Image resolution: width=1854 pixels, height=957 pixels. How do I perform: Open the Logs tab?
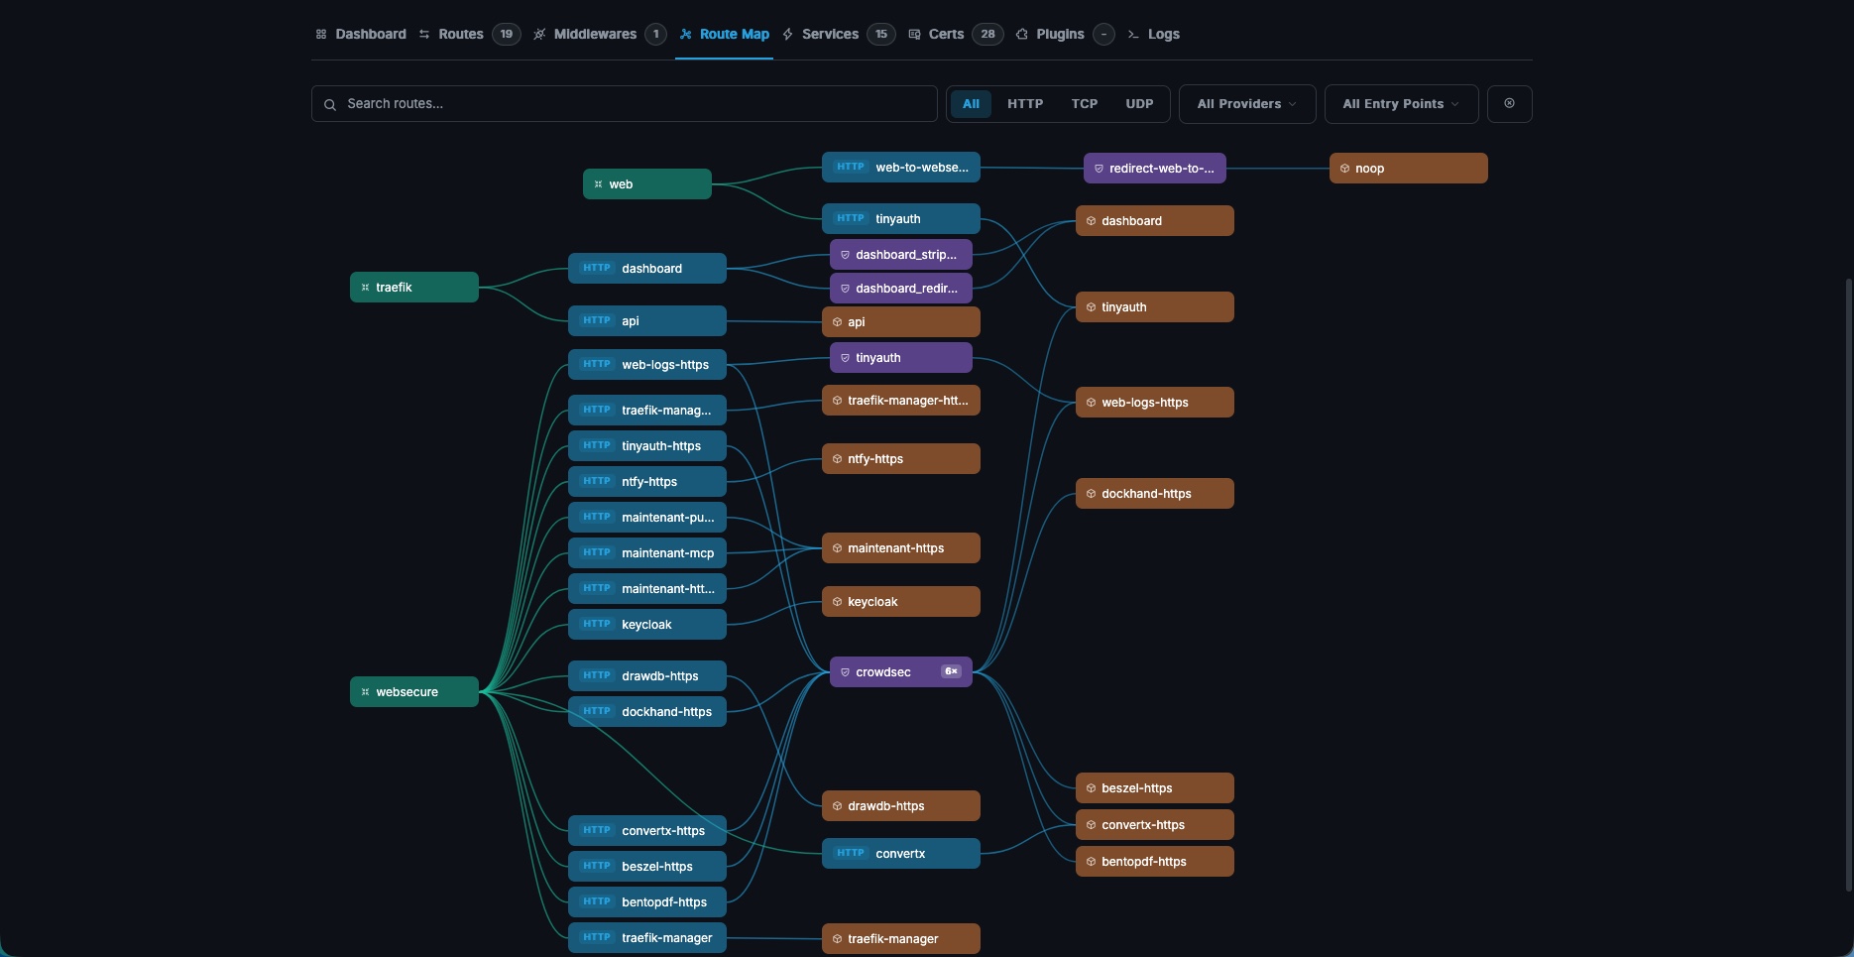click(1153, 34)
